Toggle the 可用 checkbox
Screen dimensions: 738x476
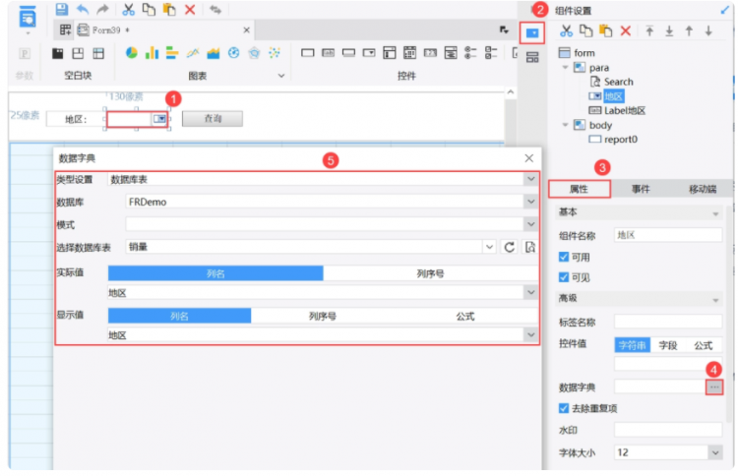click(564, 257)
